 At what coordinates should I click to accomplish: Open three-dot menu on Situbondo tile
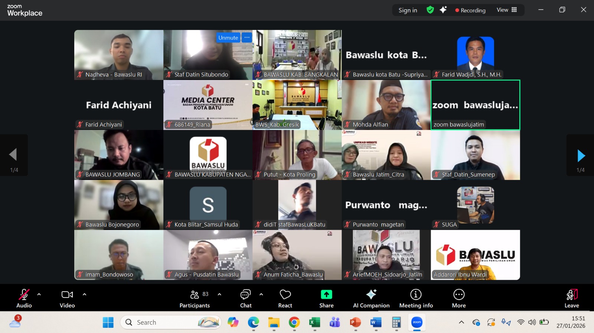247,37
